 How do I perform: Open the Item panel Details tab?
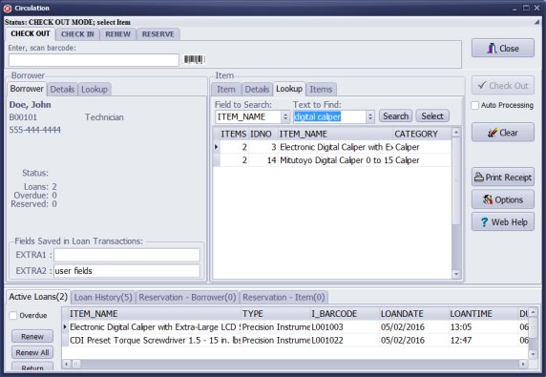click(x=257, y=90)
